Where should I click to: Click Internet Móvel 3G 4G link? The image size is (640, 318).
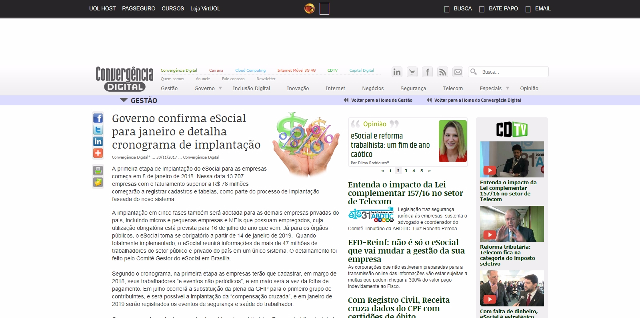click(296, 70)
